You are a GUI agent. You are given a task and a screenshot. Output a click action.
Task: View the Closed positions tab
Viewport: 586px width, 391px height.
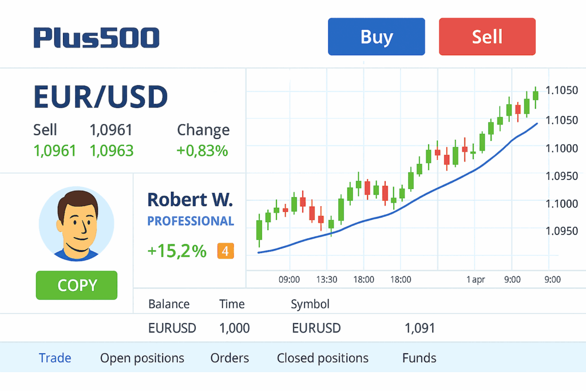323,358
